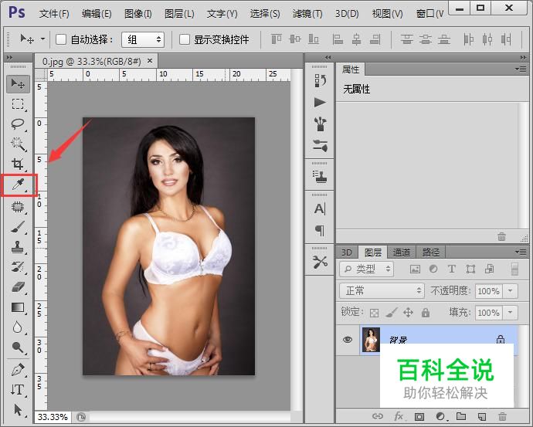Switch to the 路径 tab
This screenshot has width=533, height=427.
point(431,252)
